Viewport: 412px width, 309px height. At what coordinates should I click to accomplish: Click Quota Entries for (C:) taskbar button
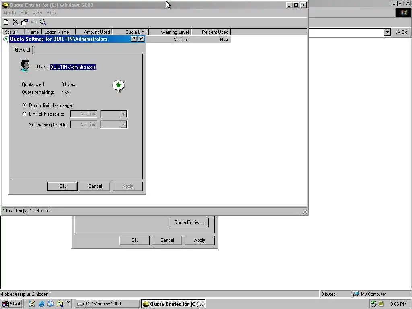[173, 304]
